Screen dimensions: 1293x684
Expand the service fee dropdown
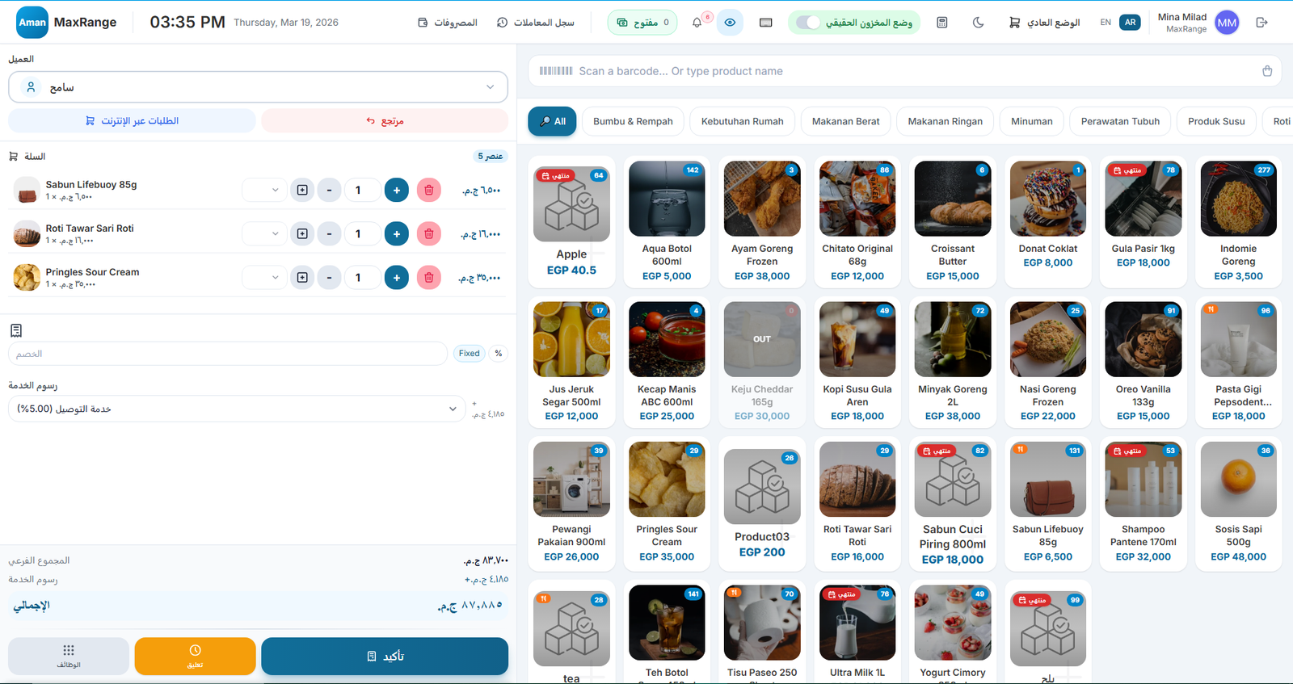tap(237, 409)
